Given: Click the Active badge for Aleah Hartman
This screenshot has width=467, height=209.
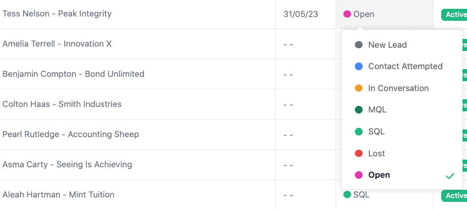Looking at the screenshot, I should click(x=454, y=196).
